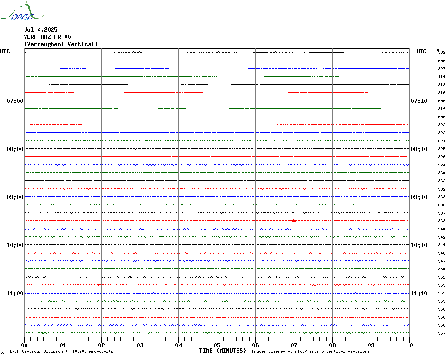Click the 03 minute axis label

pyautogui.click(x=140, y=345)
